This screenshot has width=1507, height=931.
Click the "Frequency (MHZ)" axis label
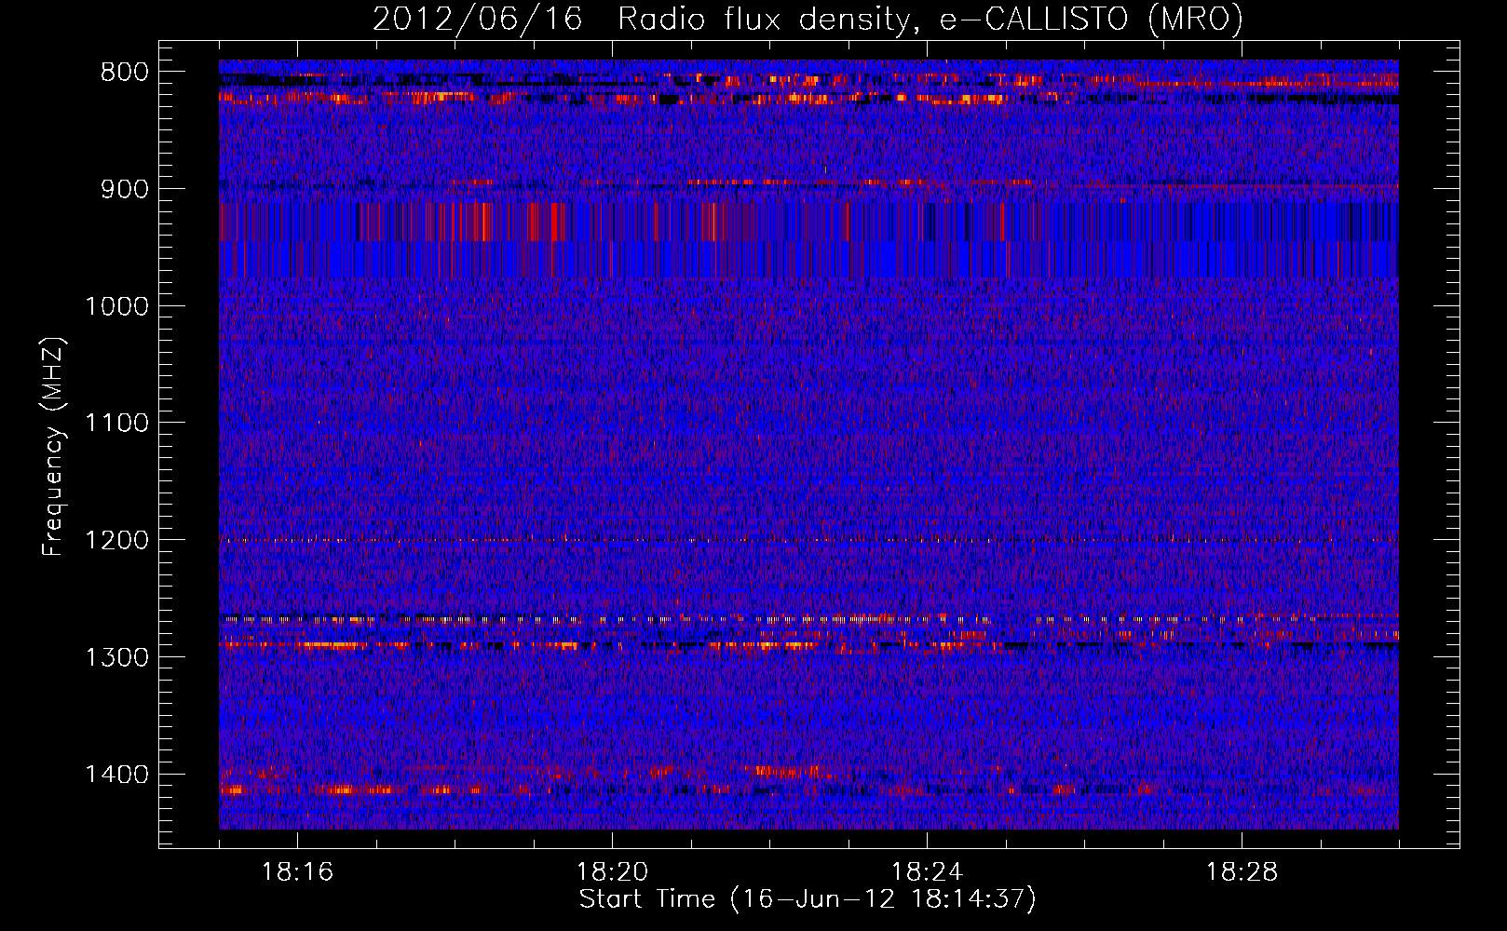(53, 447)
